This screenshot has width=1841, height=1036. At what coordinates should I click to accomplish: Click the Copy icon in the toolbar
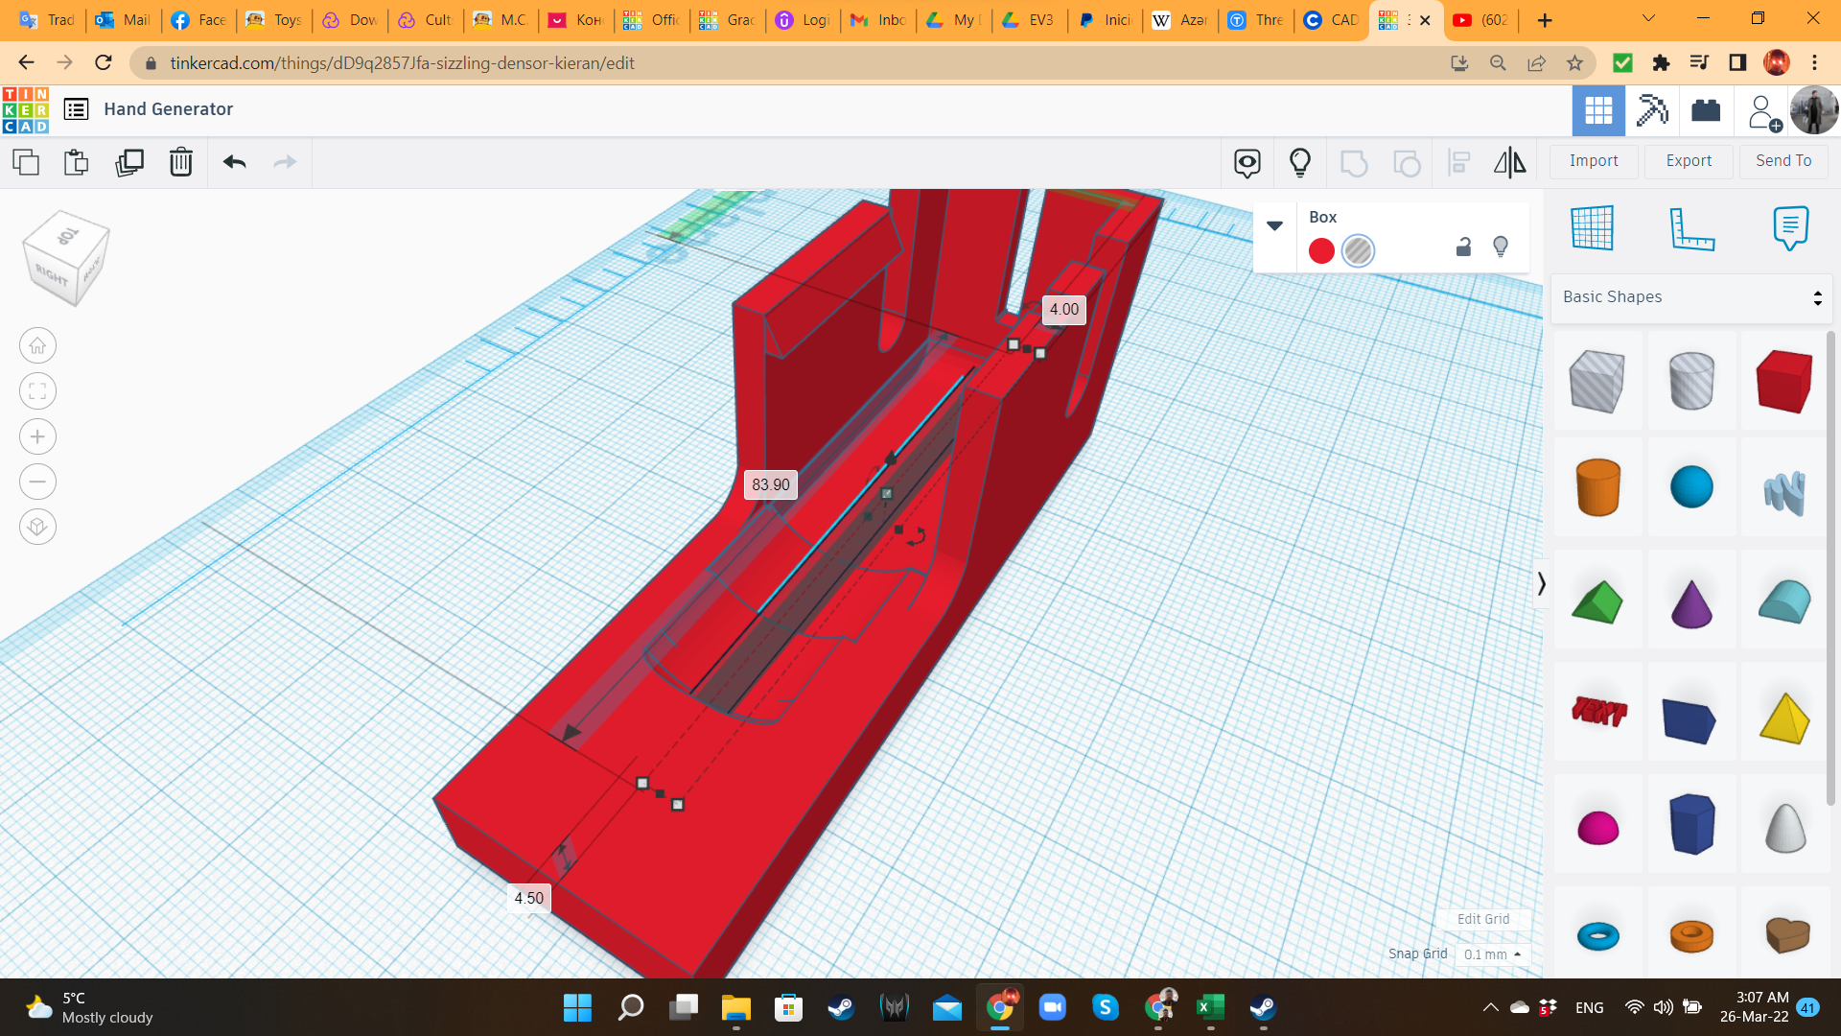coord(25,163)
